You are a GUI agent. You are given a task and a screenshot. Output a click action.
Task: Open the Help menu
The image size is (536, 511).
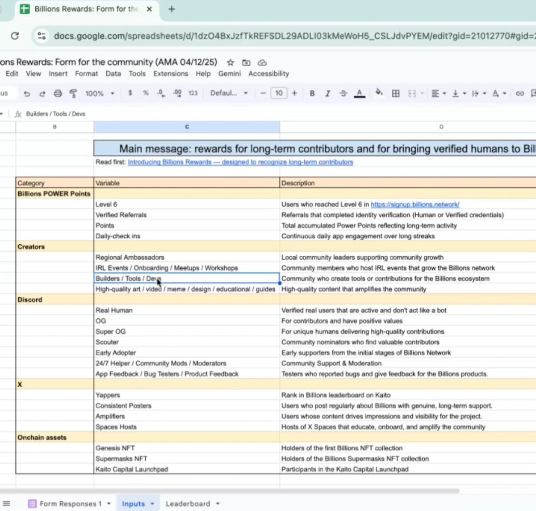pos(203,74)
